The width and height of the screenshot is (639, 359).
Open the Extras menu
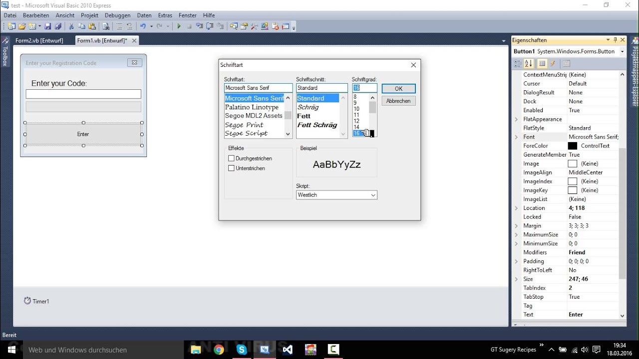tap(165, 15)
